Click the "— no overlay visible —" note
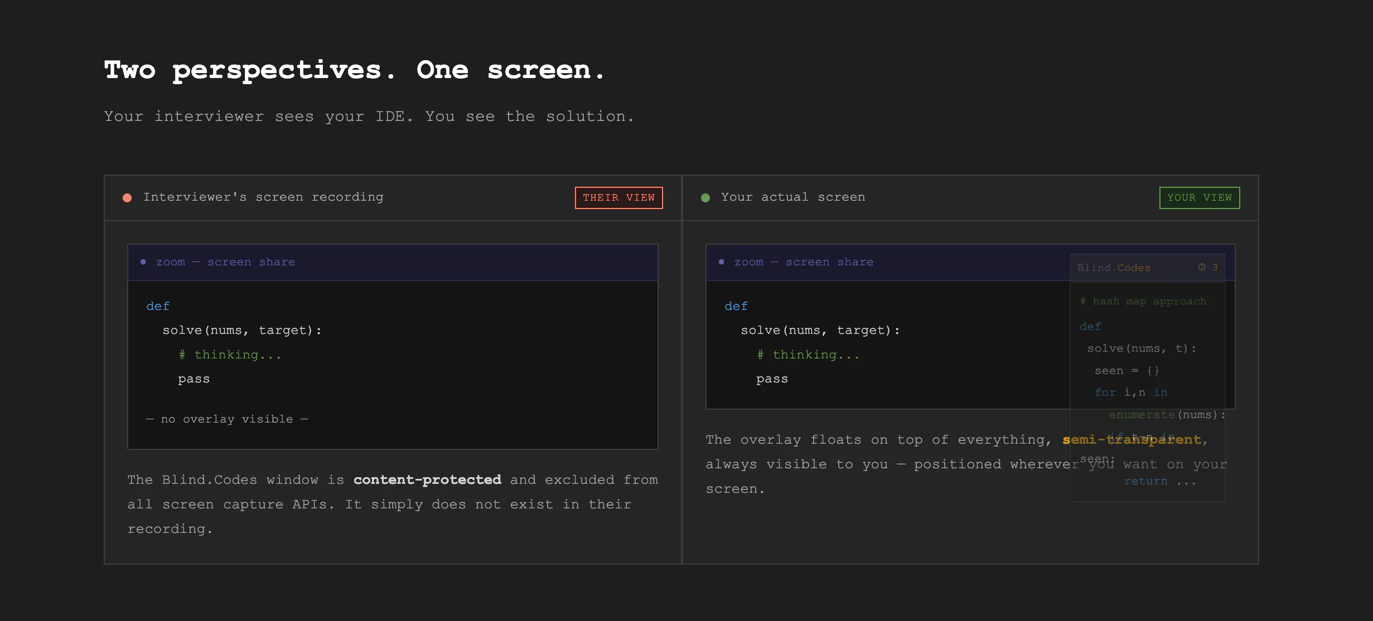This screenshot has height=621, width=1373. 227,419
